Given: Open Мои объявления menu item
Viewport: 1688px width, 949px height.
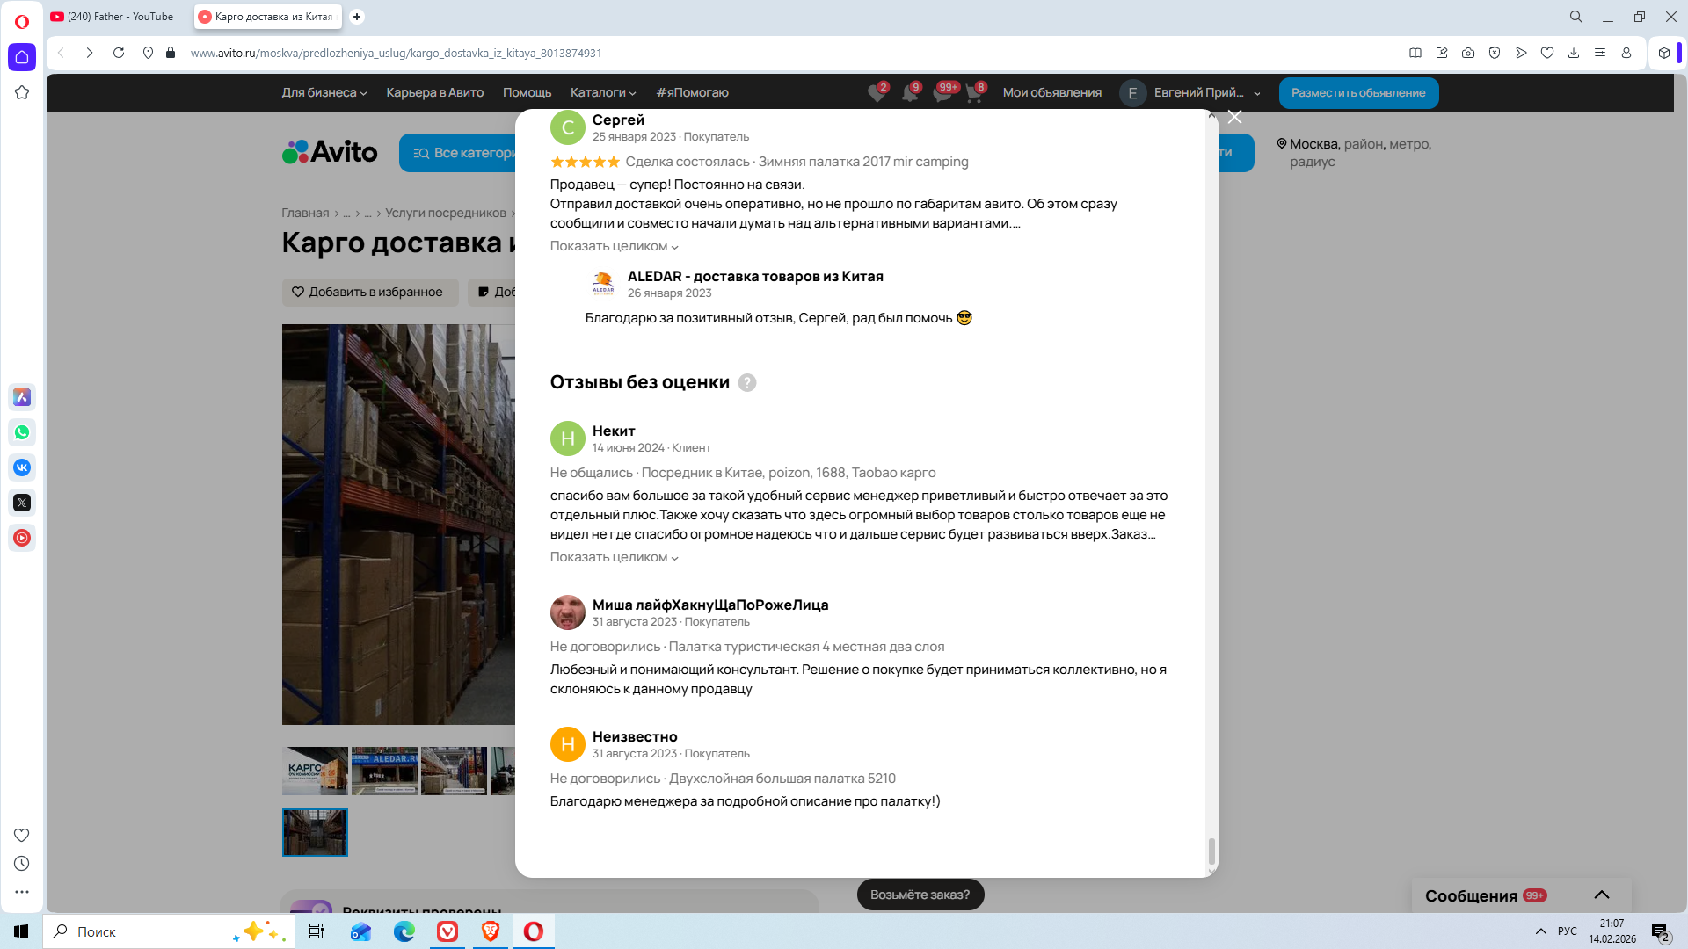Looking at the screenshot, I should click(x=1051, y=92).
